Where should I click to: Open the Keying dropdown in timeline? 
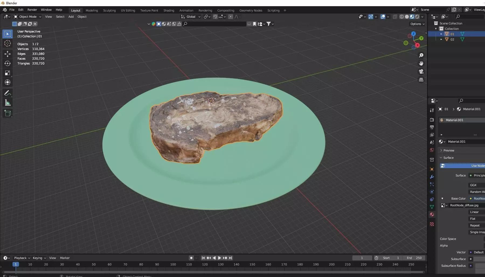click(39, 258)
